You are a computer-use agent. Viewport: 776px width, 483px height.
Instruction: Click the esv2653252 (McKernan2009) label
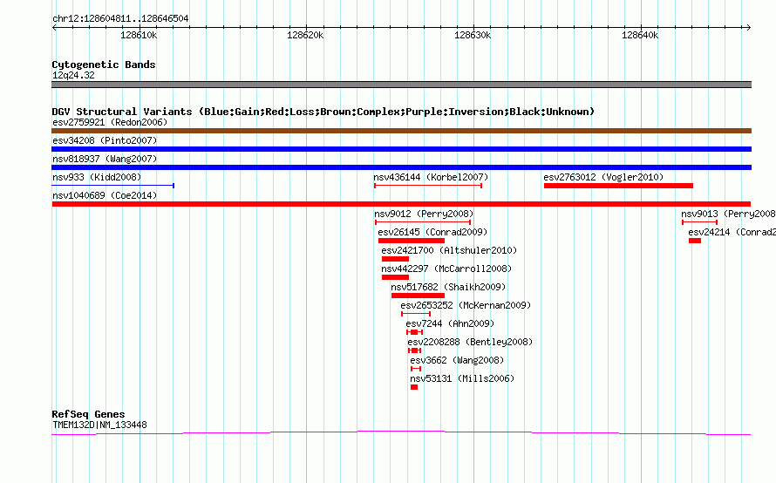(466, 305)
